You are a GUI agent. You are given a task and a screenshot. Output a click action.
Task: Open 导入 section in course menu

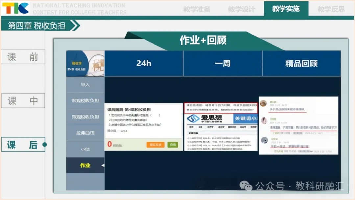[x=85, y=84]
